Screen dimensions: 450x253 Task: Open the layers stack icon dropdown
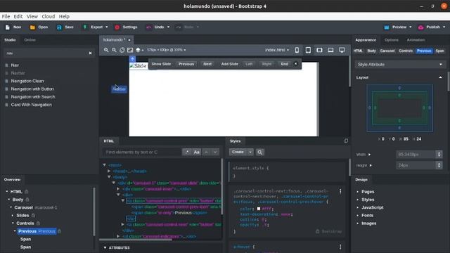(139, 50)
